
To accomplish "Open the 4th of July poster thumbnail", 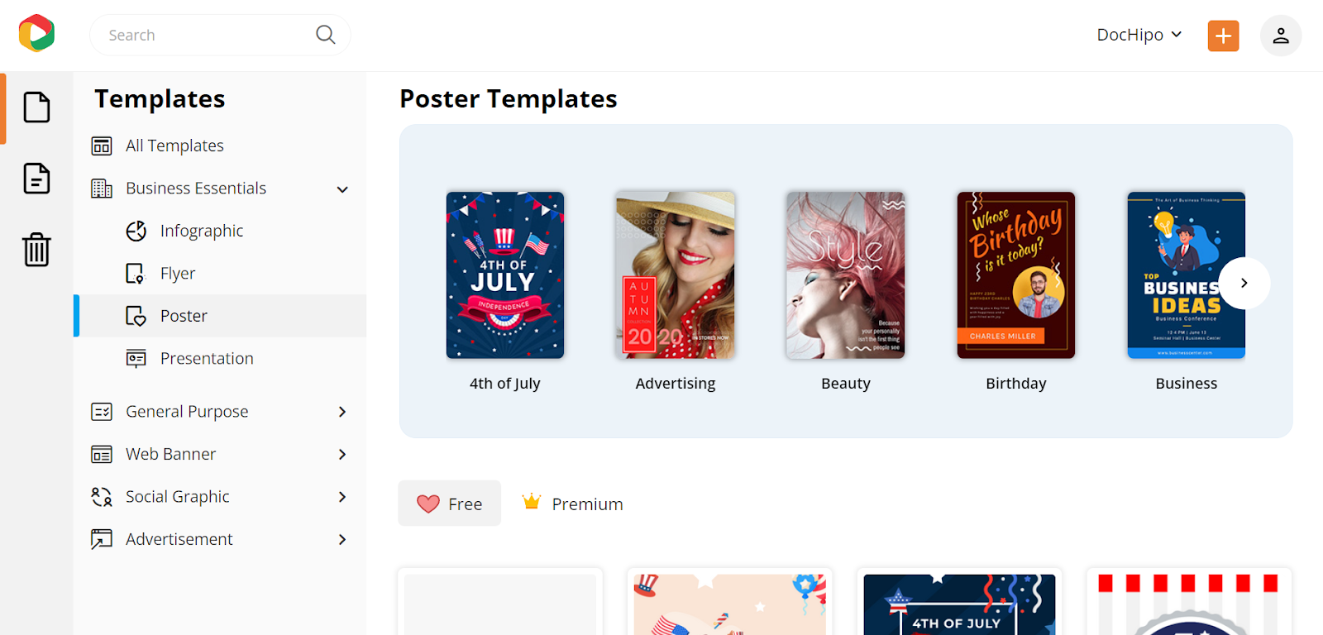I will coord(505,275).
